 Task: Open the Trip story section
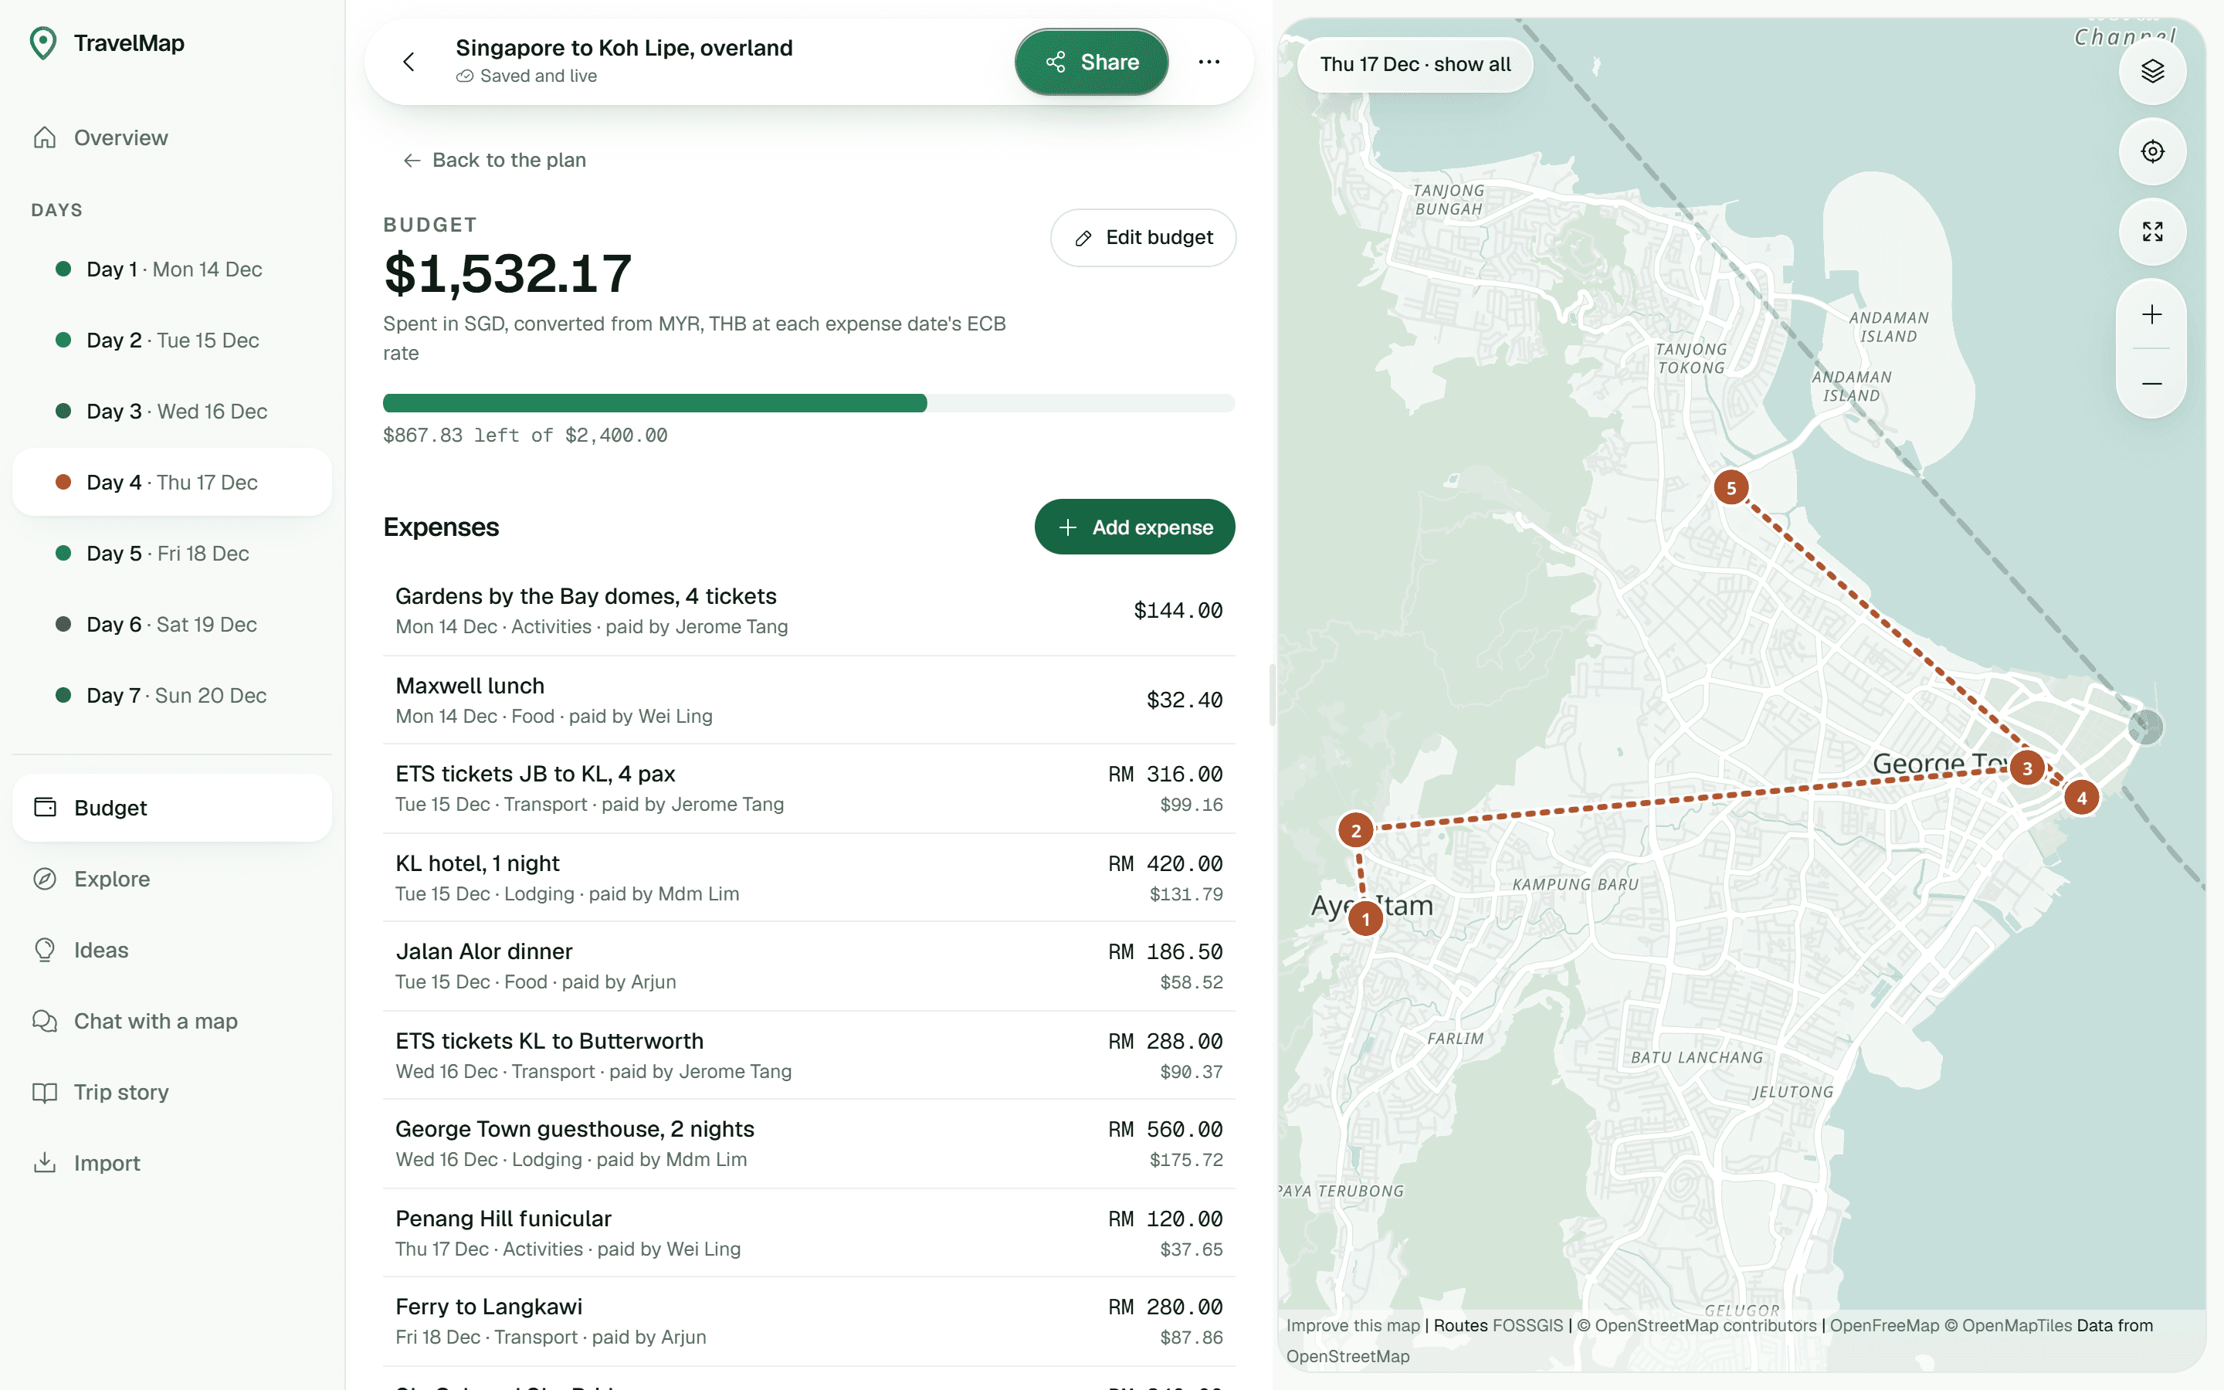point(172,1091)
